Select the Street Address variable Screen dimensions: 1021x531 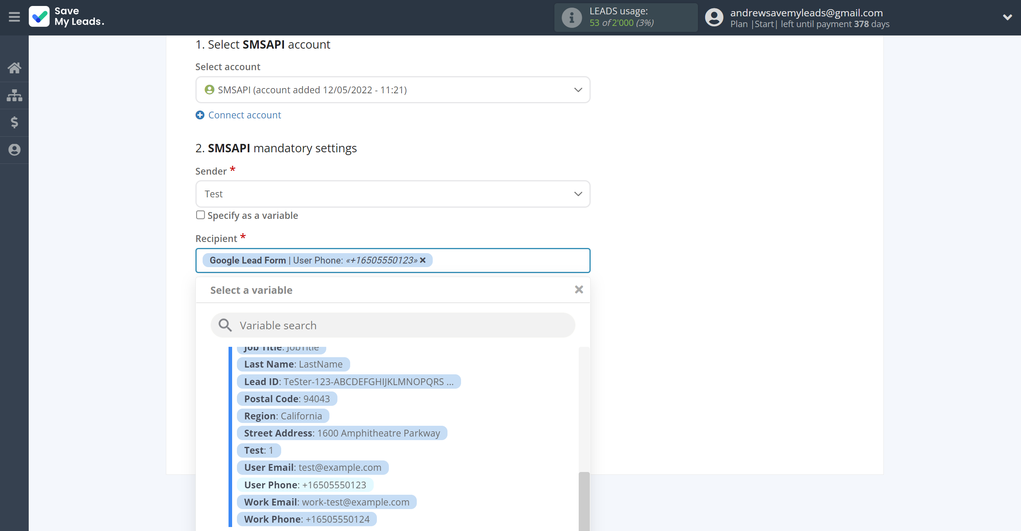click(x=342, y=433)
